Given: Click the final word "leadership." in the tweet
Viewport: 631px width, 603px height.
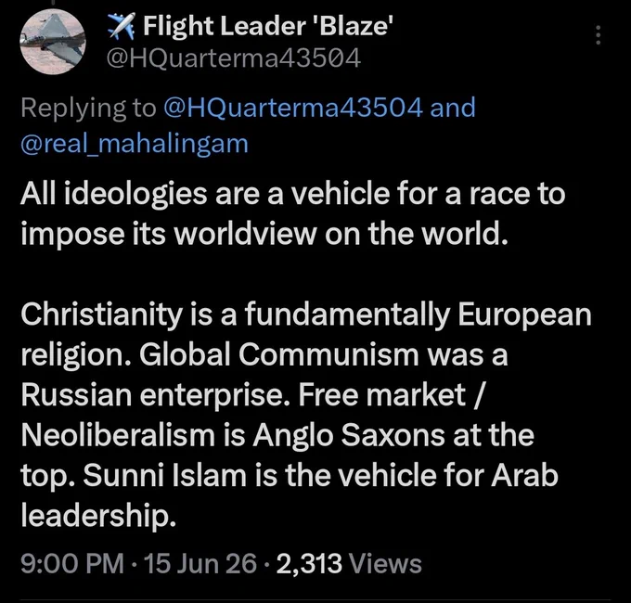Looking at the screenshot, I should 98,516.
